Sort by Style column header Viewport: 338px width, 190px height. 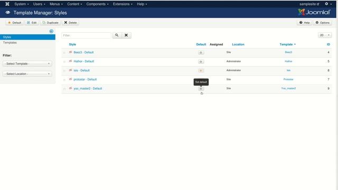coord(72,44)
